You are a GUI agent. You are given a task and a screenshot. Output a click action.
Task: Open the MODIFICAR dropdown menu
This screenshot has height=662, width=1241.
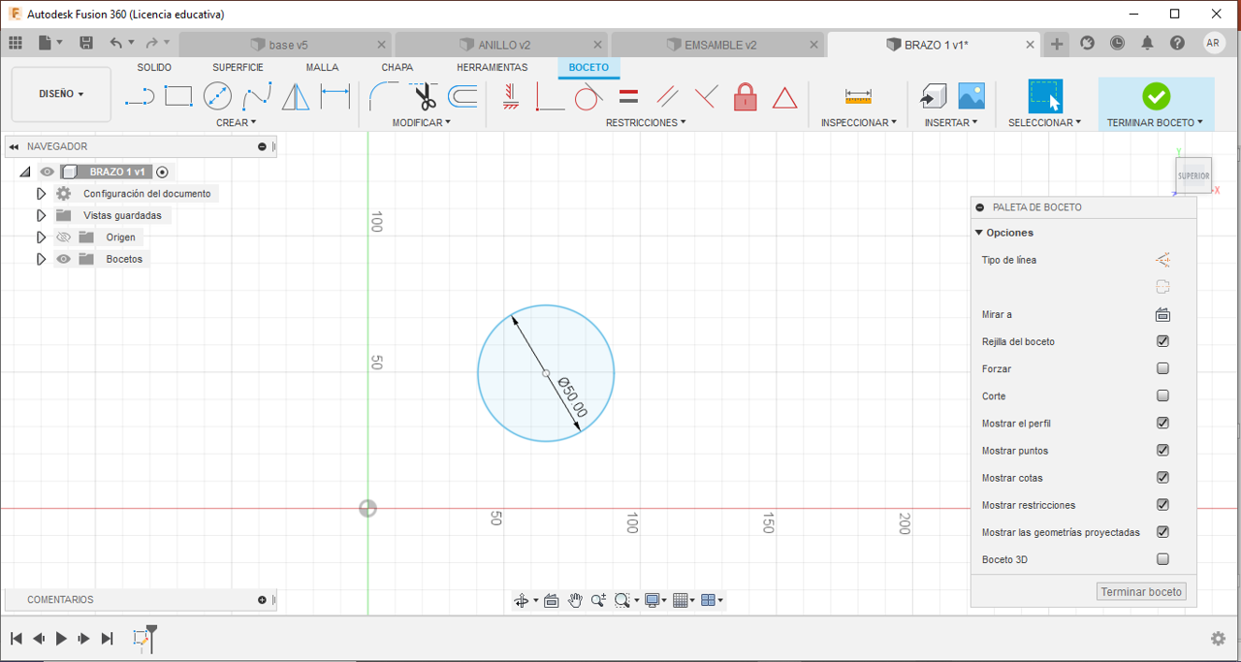click(x=422, y=122)
